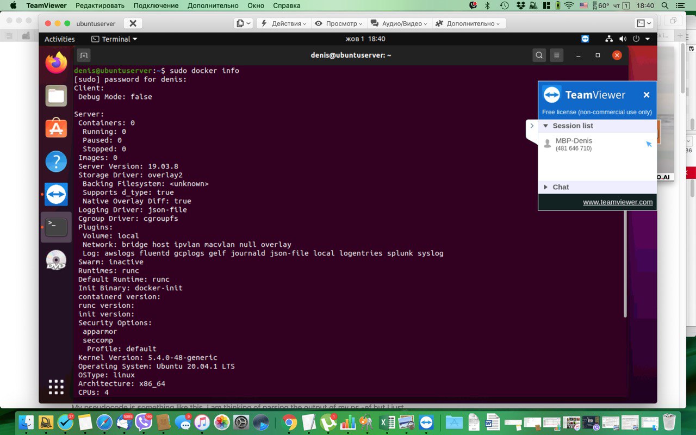Select the ubuntuserver tab
Screen dimensions: 696x435
tap(96, 23)
